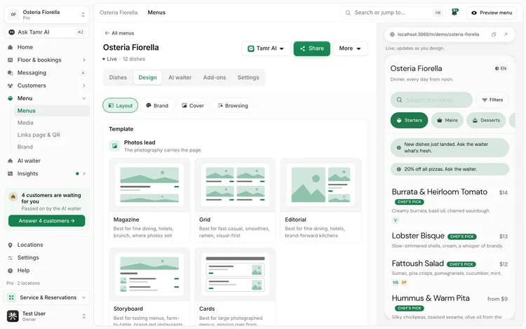
Task: Select the Layout design section
Action: [121, 106]
